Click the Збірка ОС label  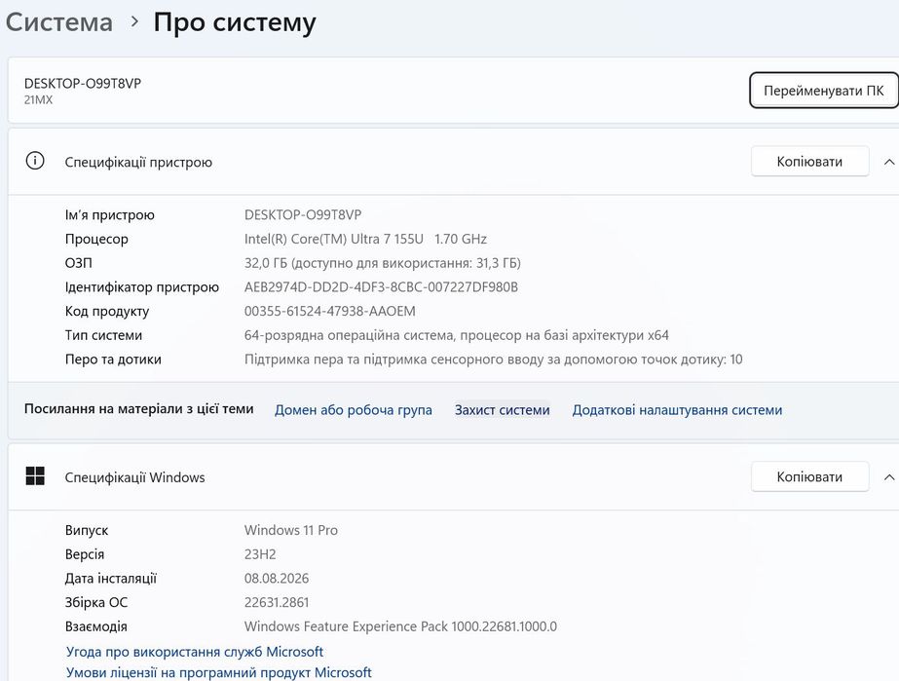click(x=95, y=603)
